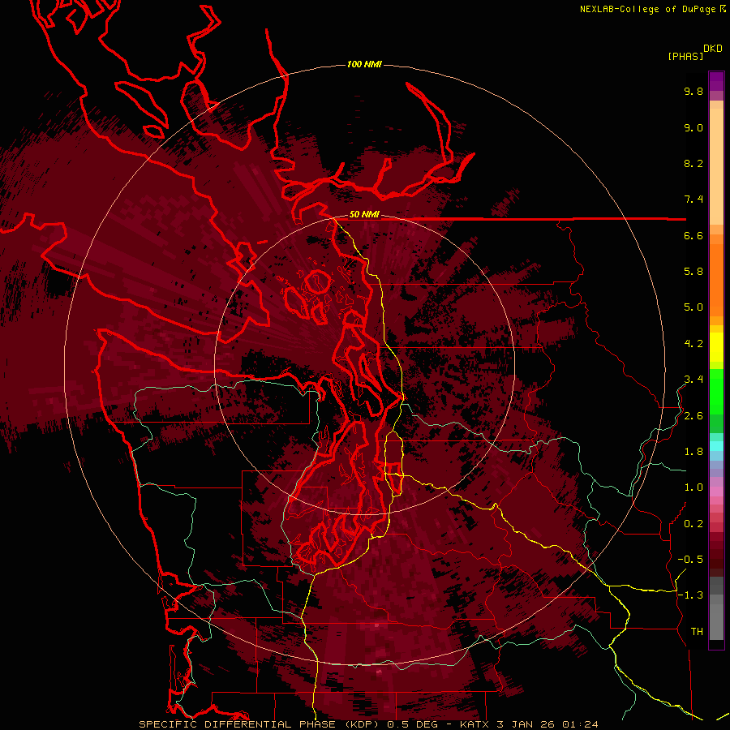
Task: Click the 0.2 scale value
Action: [693, 524]
